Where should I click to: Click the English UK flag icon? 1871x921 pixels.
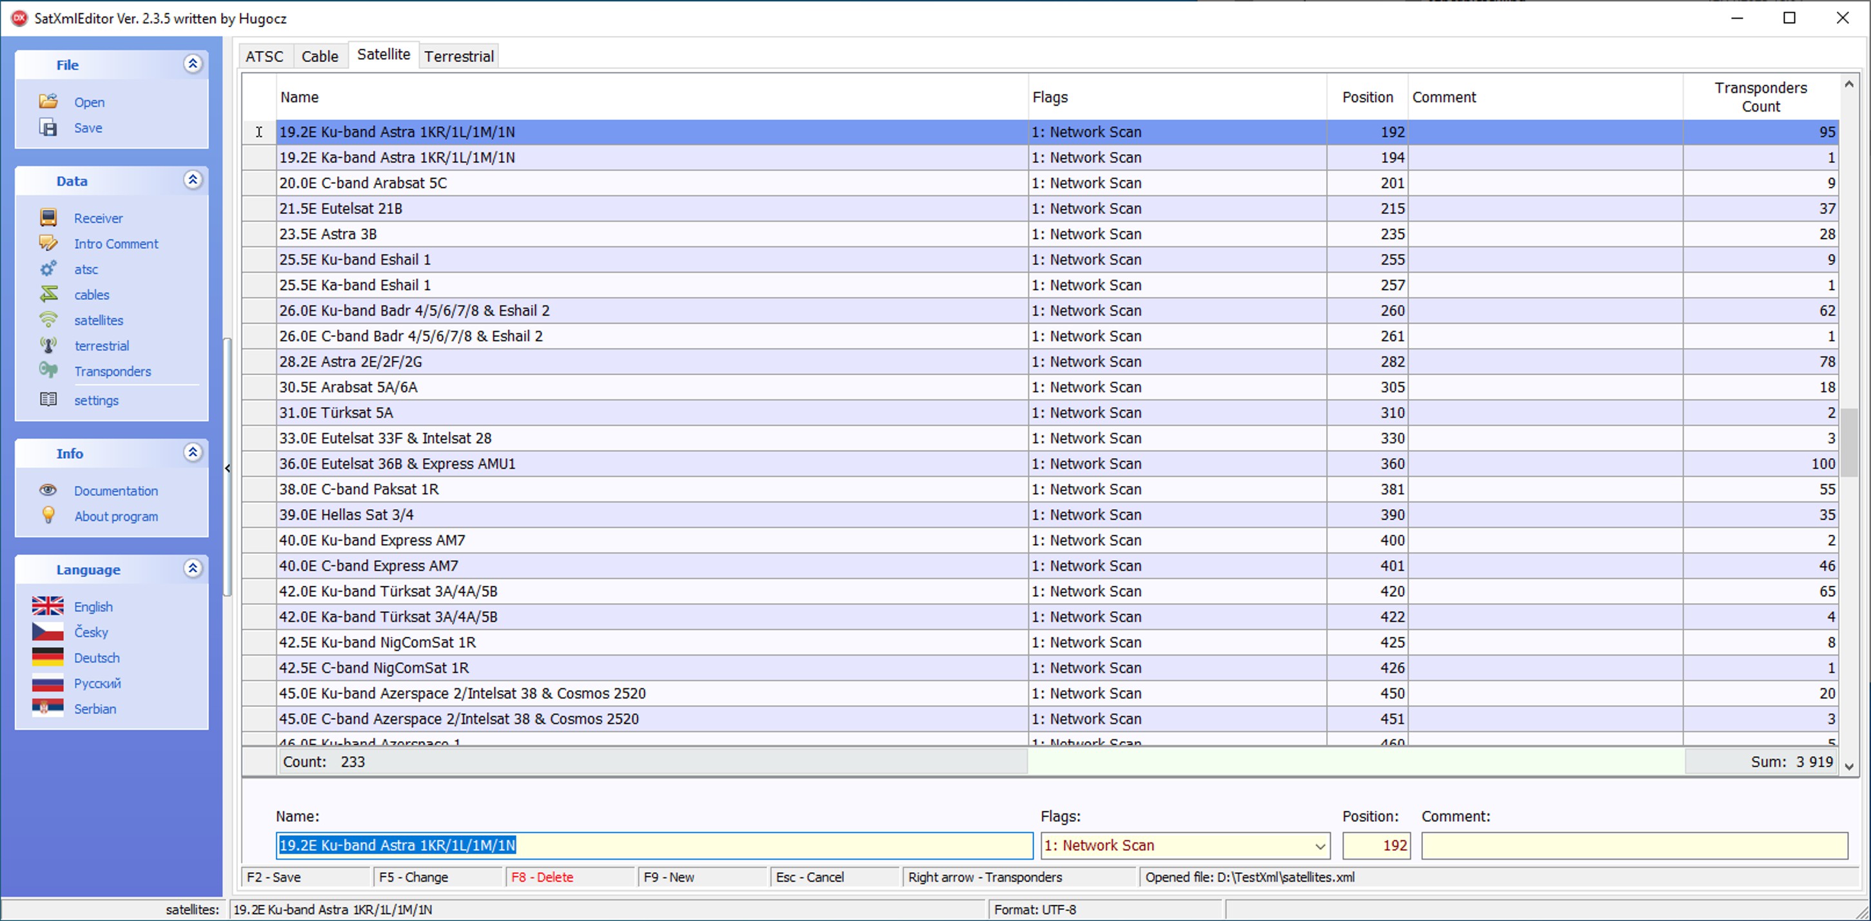click(47, 606)
